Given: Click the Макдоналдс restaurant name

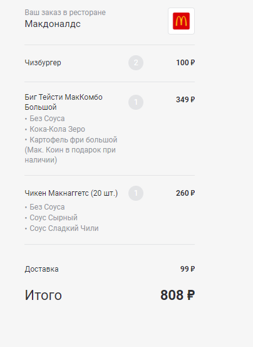Looking at the screenshot, I should pyautogui.click(x=53, y=24).
